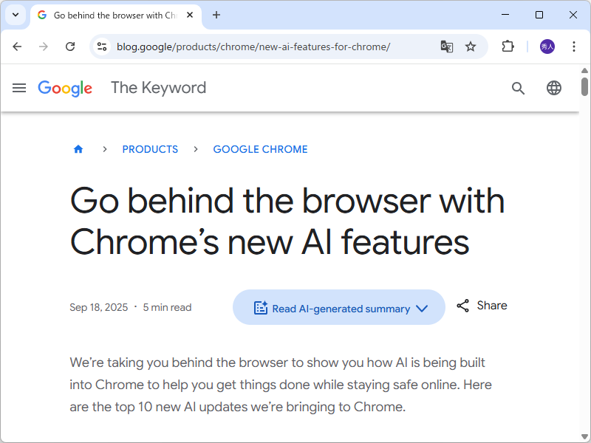591x443 pixels.
Task: Open the Translate this page icon
Action: [x=446, y=47]
